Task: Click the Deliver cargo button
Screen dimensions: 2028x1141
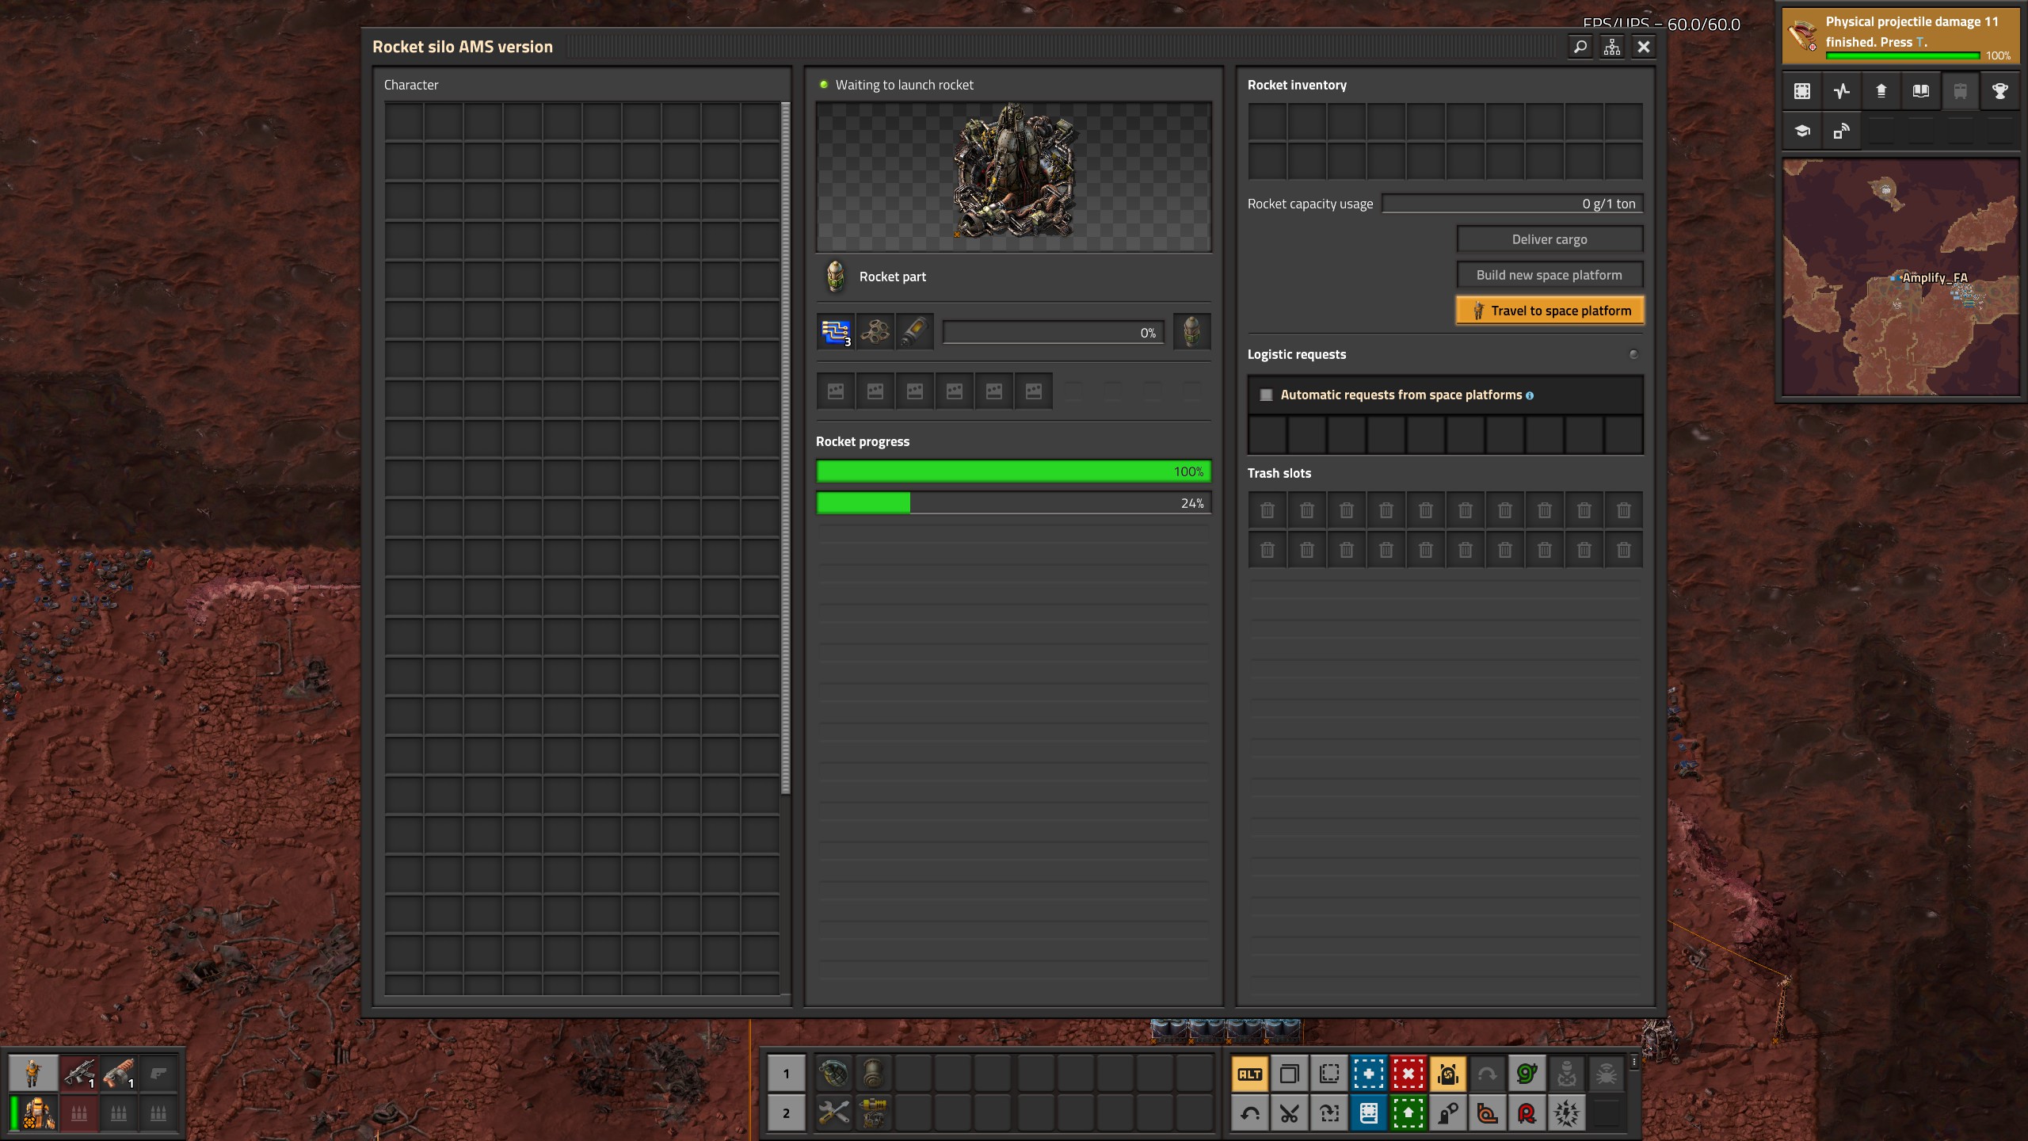Action: pos(1550,239)
